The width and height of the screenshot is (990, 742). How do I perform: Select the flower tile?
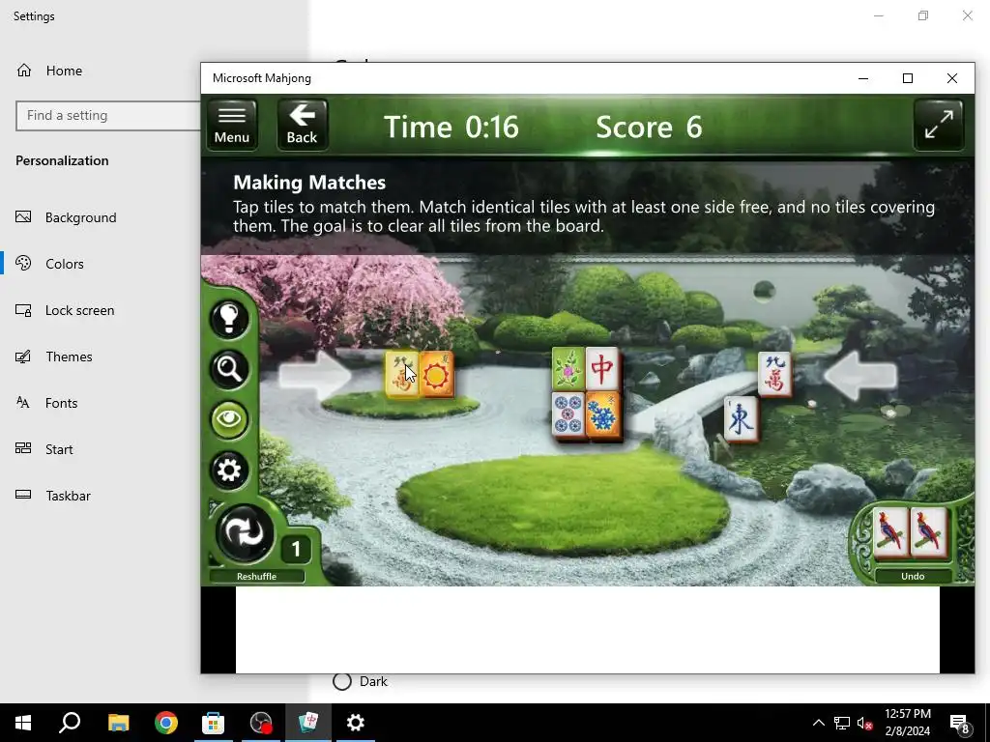point(568,368)
